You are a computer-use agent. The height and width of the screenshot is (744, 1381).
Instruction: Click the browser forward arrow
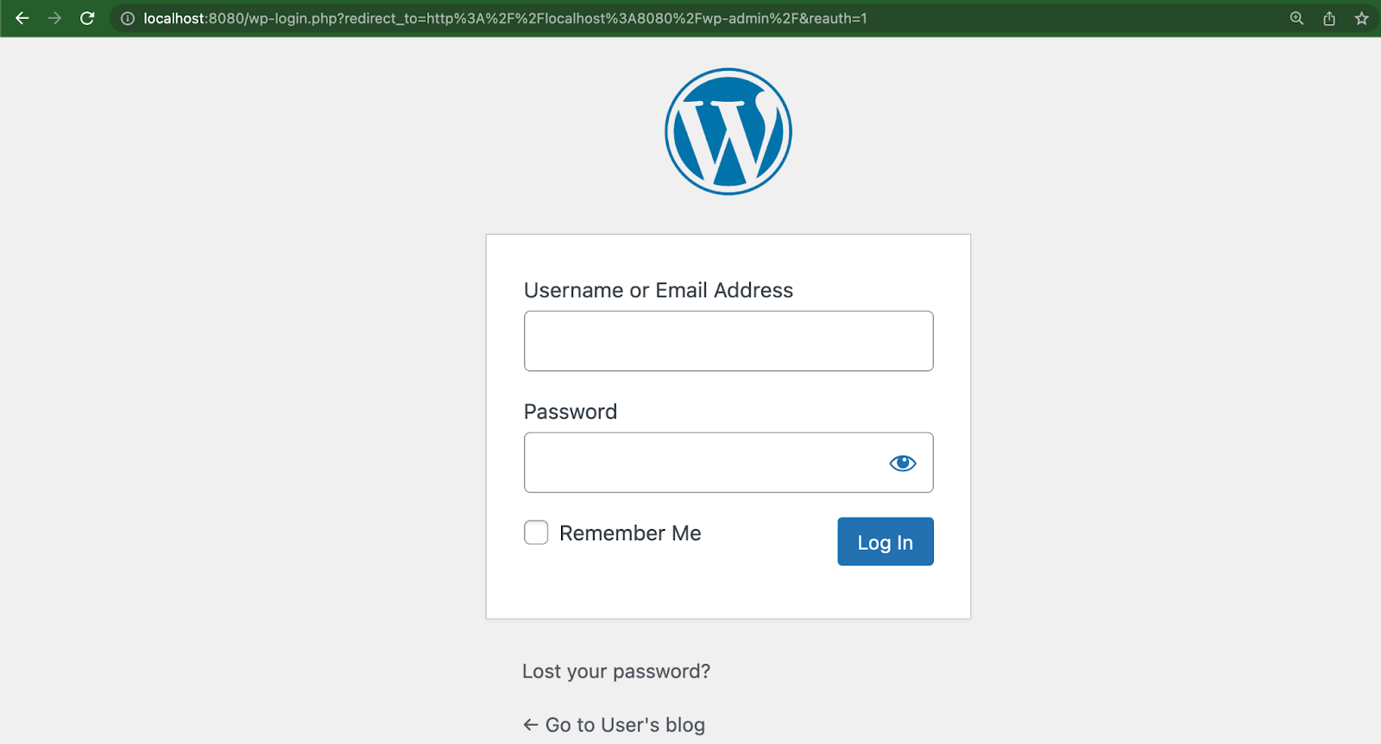54,17
